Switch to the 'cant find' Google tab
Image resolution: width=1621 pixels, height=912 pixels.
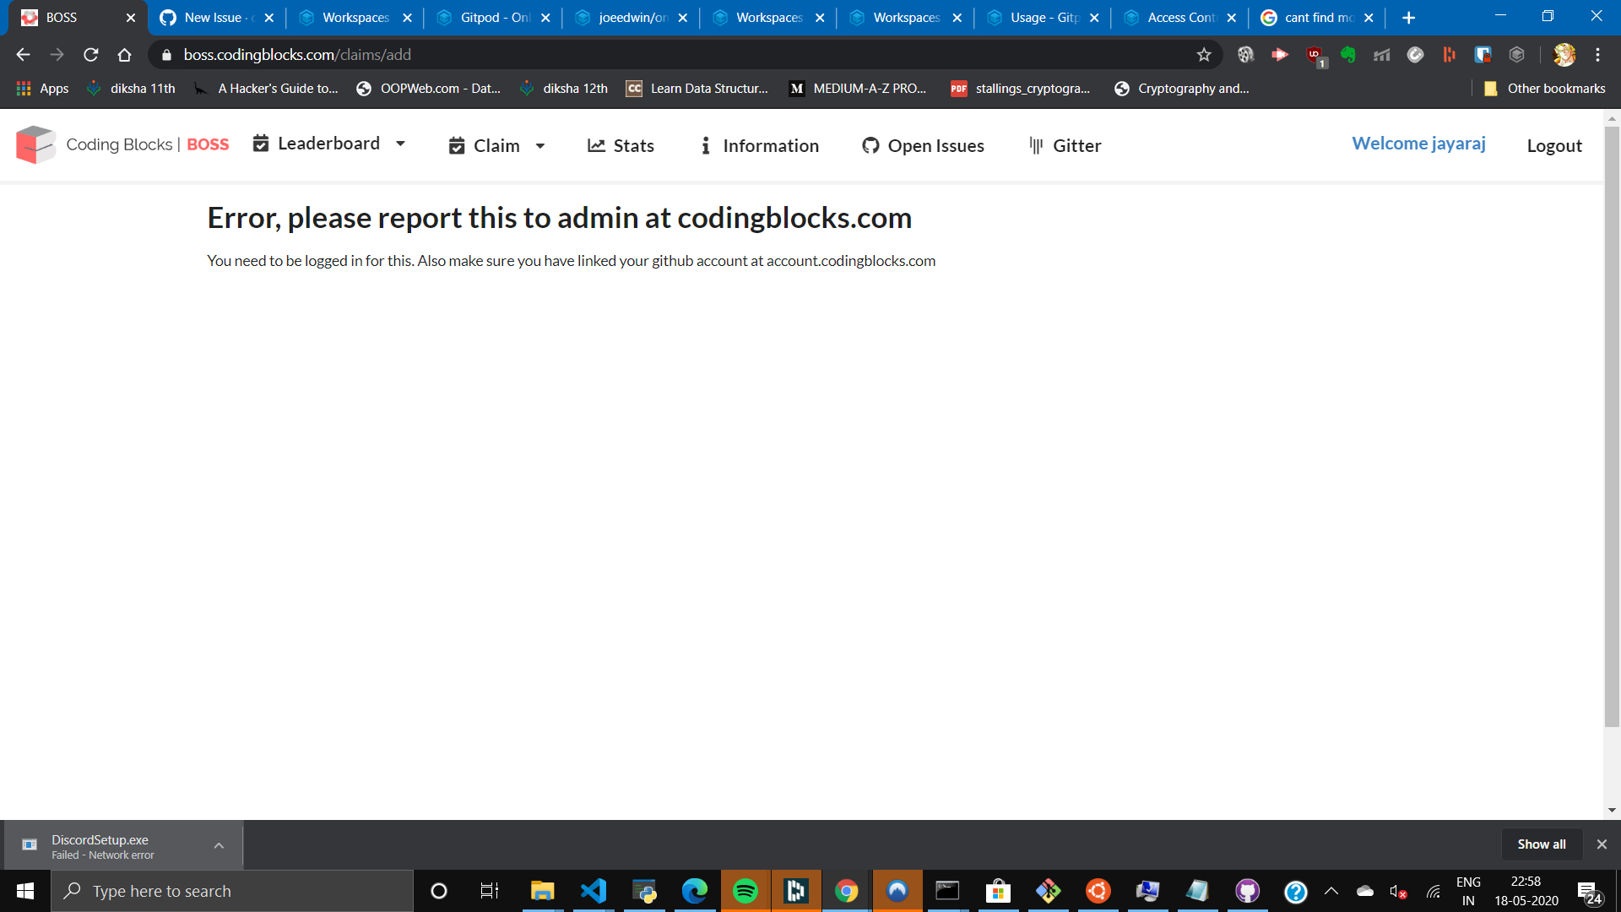coord(1318,18)
